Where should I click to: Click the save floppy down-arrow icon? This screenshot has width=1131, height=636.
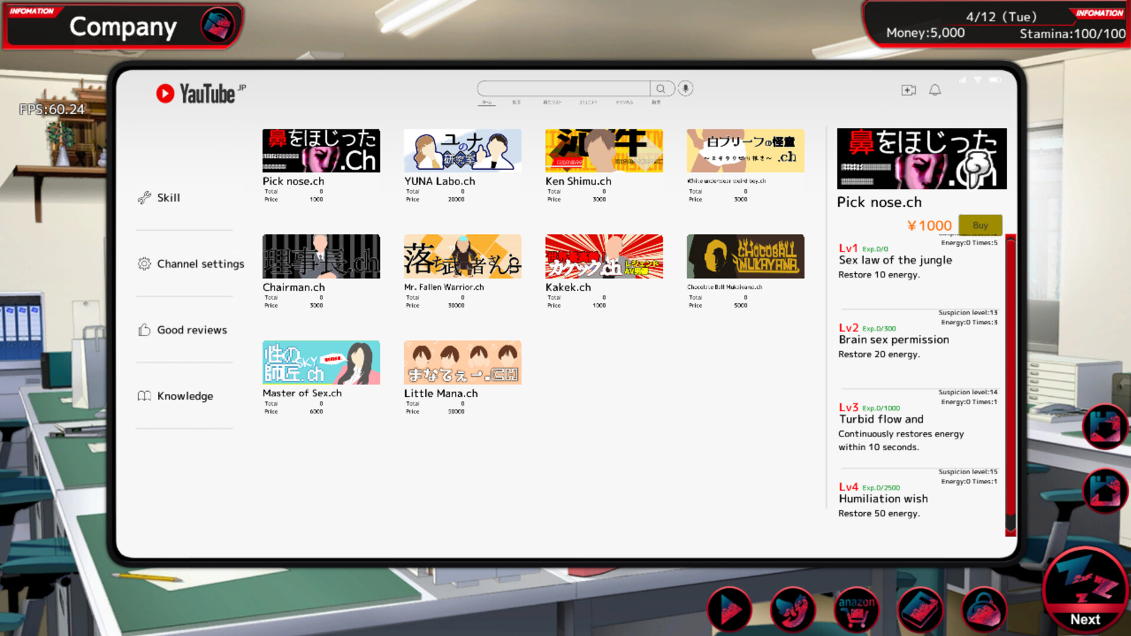[x=1104, y=426]
